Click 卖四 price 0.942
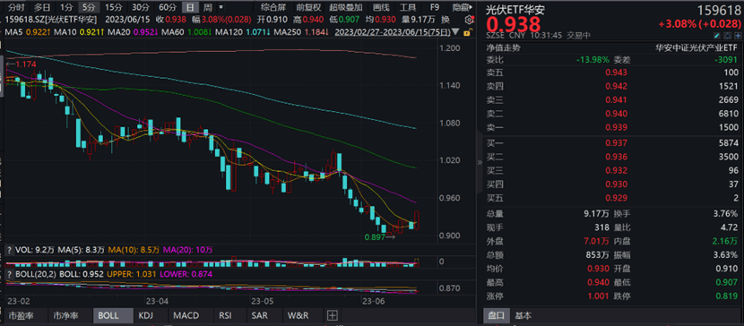The width and height of the screenshot is (744, 326). 618,86
